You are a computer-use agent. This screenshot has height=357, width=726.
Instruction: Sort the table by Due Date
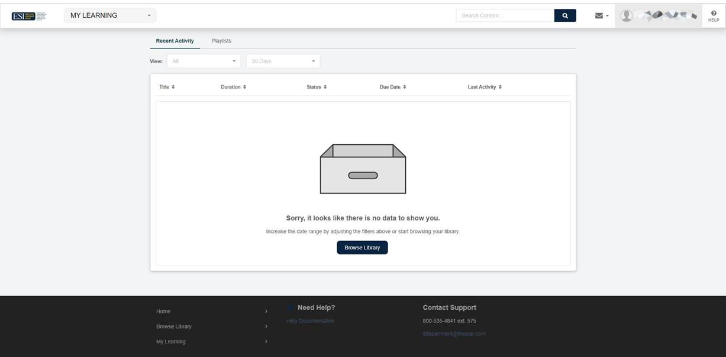(x=392, y=86)
